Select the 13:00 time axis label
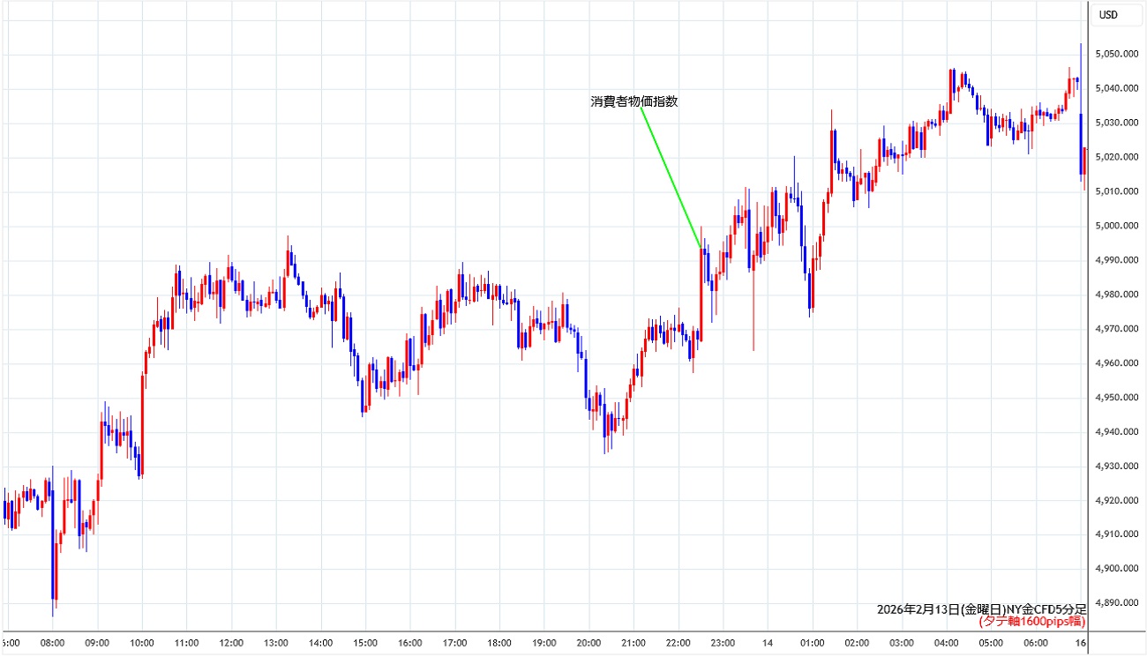Screen dimensions: 1147x657 point(276,643)
